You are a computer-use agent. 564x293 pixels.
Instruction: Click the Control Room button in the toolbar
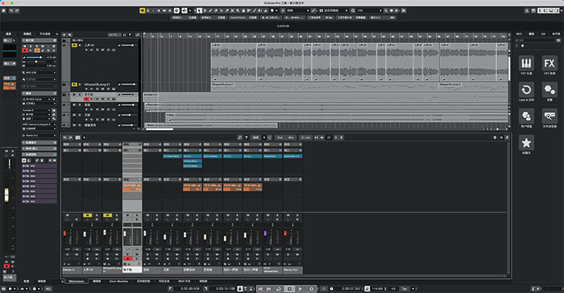click(238, 18)
